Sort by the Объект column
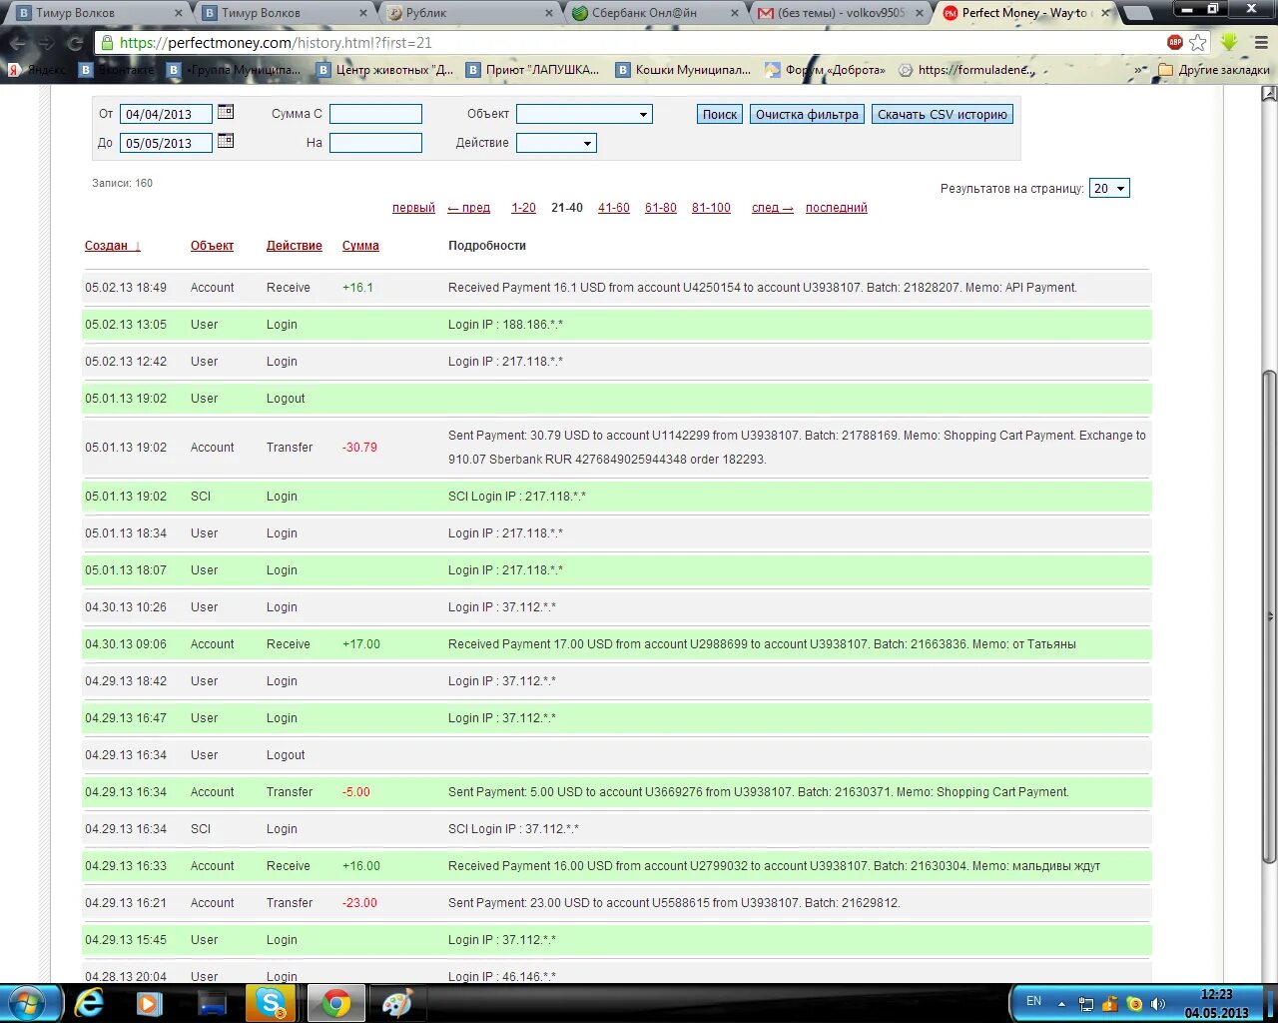 pyautogui.click(x=212, y=246)
